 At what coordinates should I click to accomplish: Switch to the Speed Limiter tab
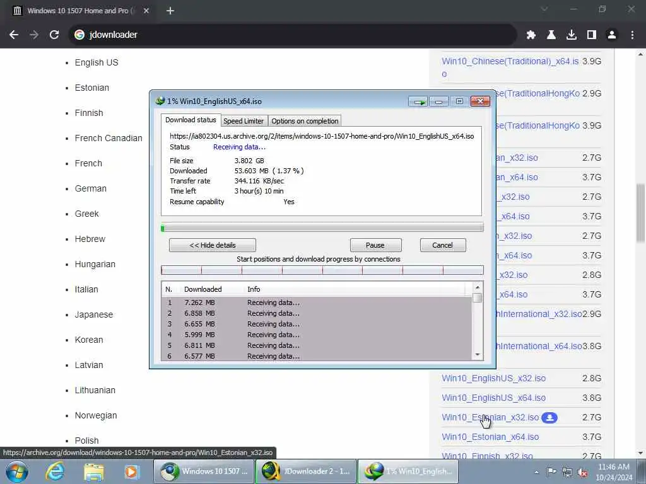pos(244,121)
